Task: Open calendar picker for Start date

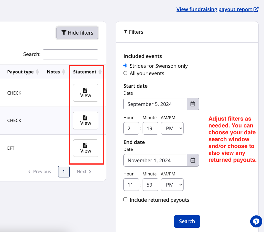Action: tap(193, 104)
